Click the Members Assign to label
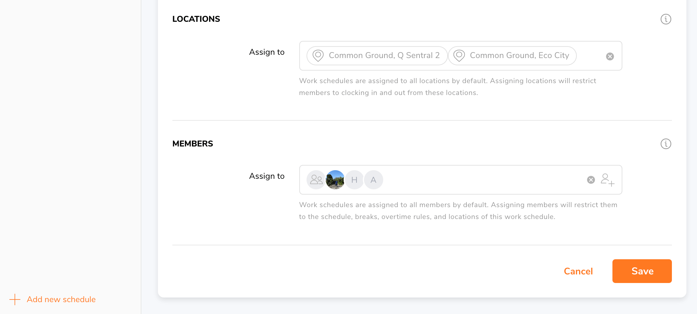The height and width of the screenshot is (314, 697). pos(267,176)
